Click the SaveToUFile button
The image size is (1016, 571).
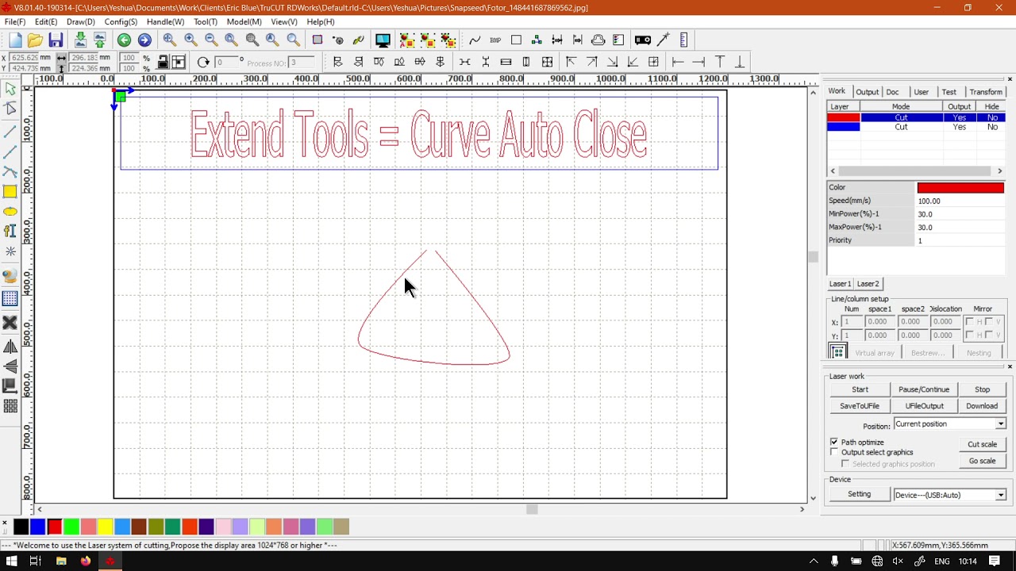[860, 406]
